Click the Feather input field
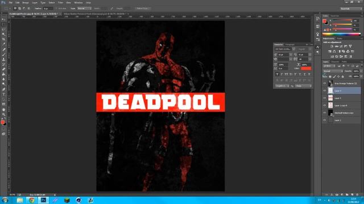This screenshot has height=204, width=364. pos(48,8)
